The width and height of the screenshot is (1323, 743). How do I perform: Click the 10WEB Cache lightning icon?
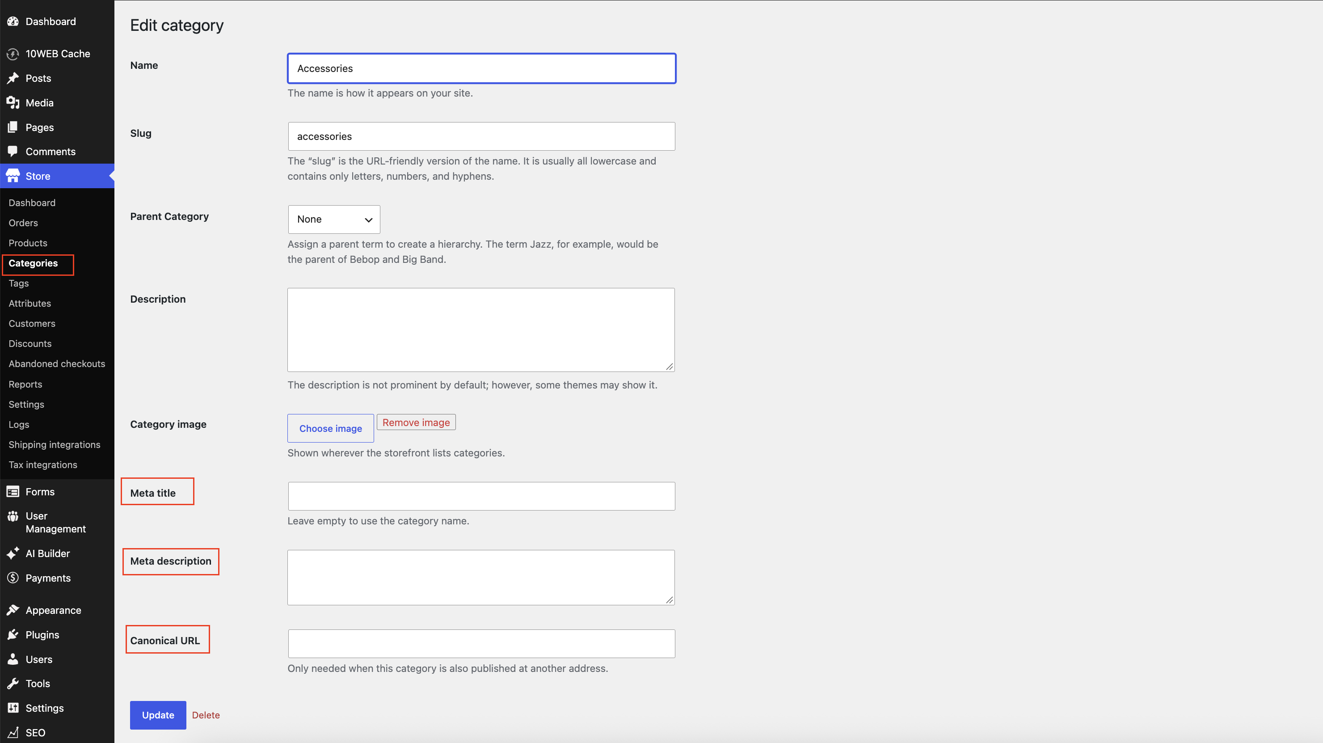point(13,54)
